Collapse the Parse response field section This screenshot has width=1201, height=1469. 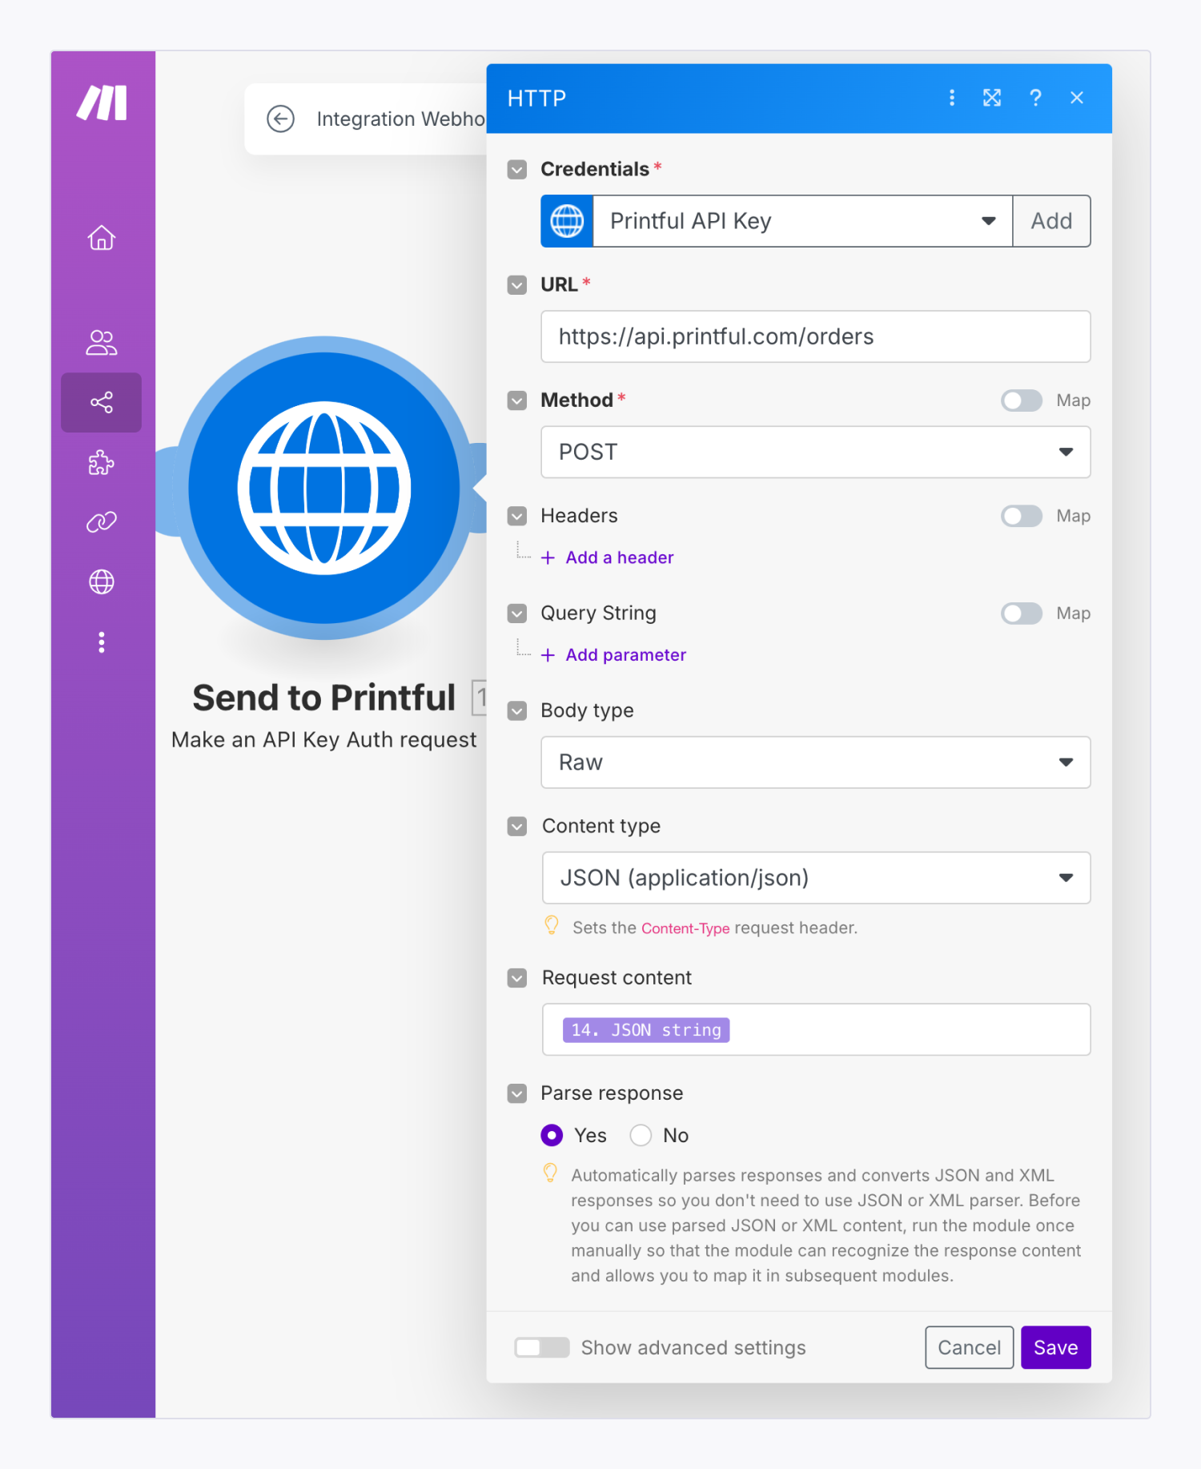pyautogui.click(x=517, y=1093)
